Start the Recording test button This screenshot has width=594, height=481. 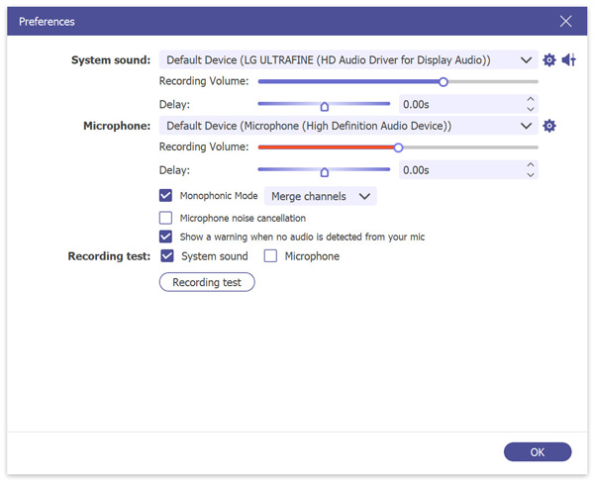click(x=207, y=282)
